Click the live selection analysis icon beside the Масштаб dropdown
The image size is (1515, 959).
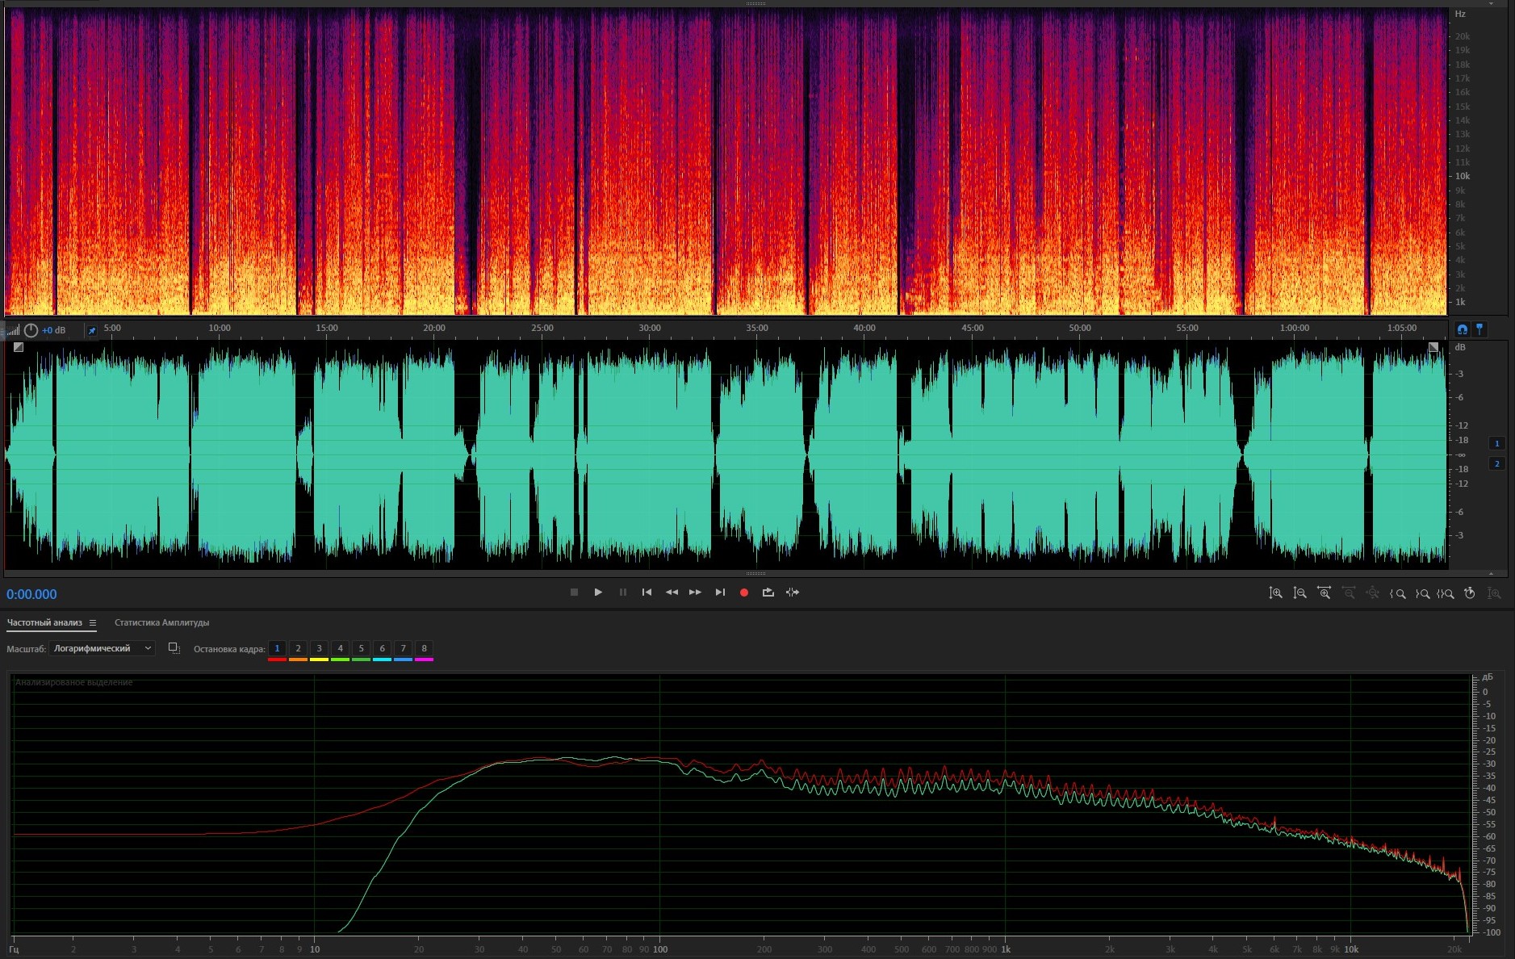(174, 648)
